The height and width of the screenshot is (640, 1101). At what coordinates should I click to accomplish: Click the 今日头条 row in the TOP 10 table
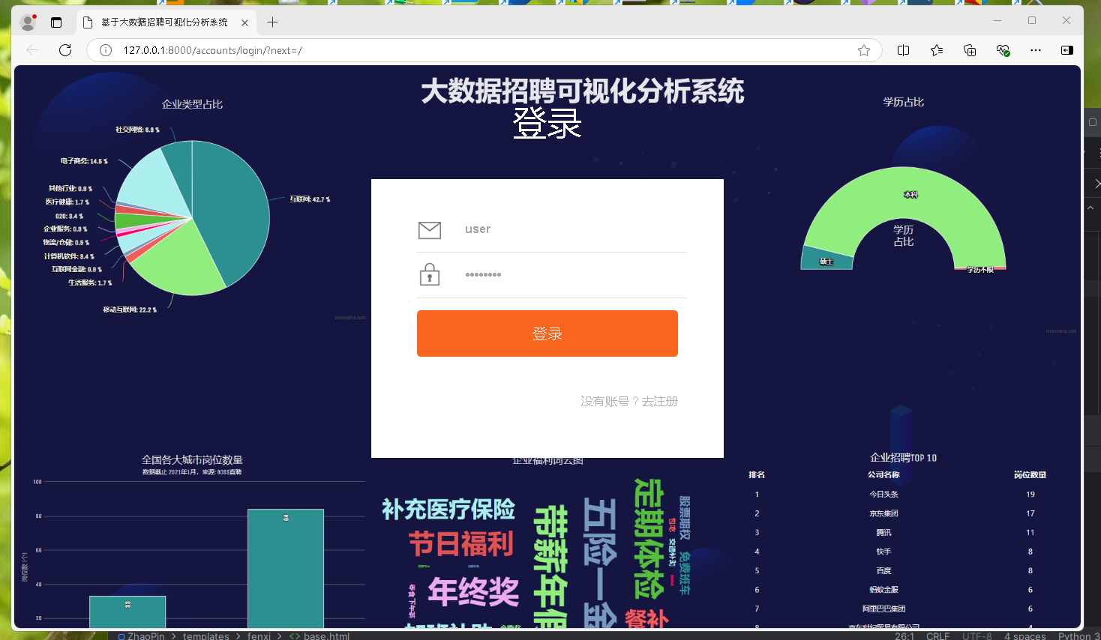point(904,495)
